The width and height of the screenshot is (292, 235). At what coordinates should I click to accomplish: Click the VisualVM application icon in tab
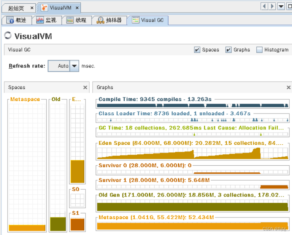[44, 8]
